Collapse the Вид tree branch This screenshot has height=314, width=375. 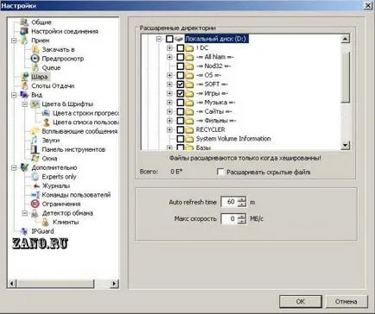click(x=14, y=95)
